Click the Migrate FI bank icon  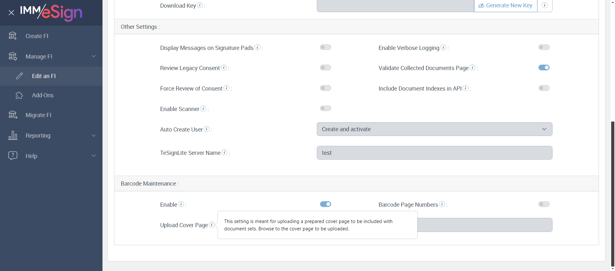pos(13,115)
